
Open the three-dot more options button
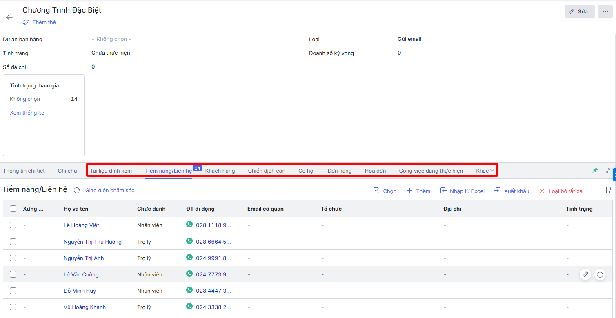point(605,11)
